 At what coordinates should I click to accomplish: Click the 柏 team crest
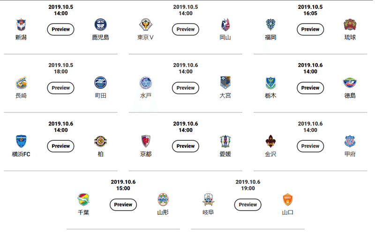click(x=100, y=141)
